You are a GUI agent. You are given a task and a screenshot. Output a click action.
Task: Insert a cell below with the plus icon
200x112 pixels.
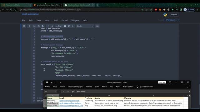coord(29,26)
